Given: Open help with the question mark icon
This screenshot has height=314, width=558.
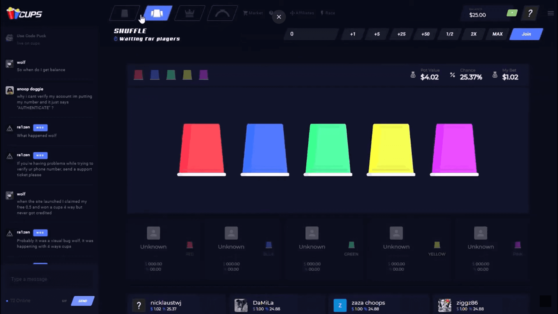Looking at the screenshot, I should point(530,13).
